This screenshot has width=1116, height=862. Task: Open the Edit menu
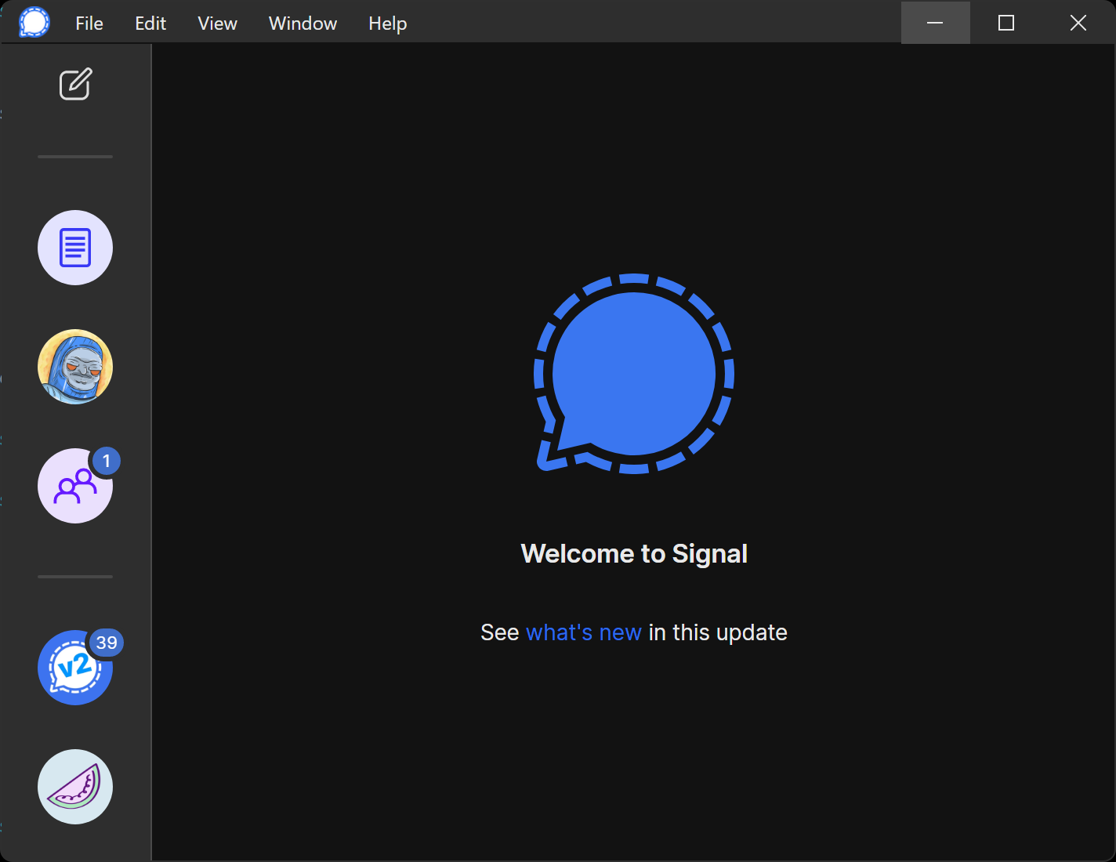click(150, 24)
